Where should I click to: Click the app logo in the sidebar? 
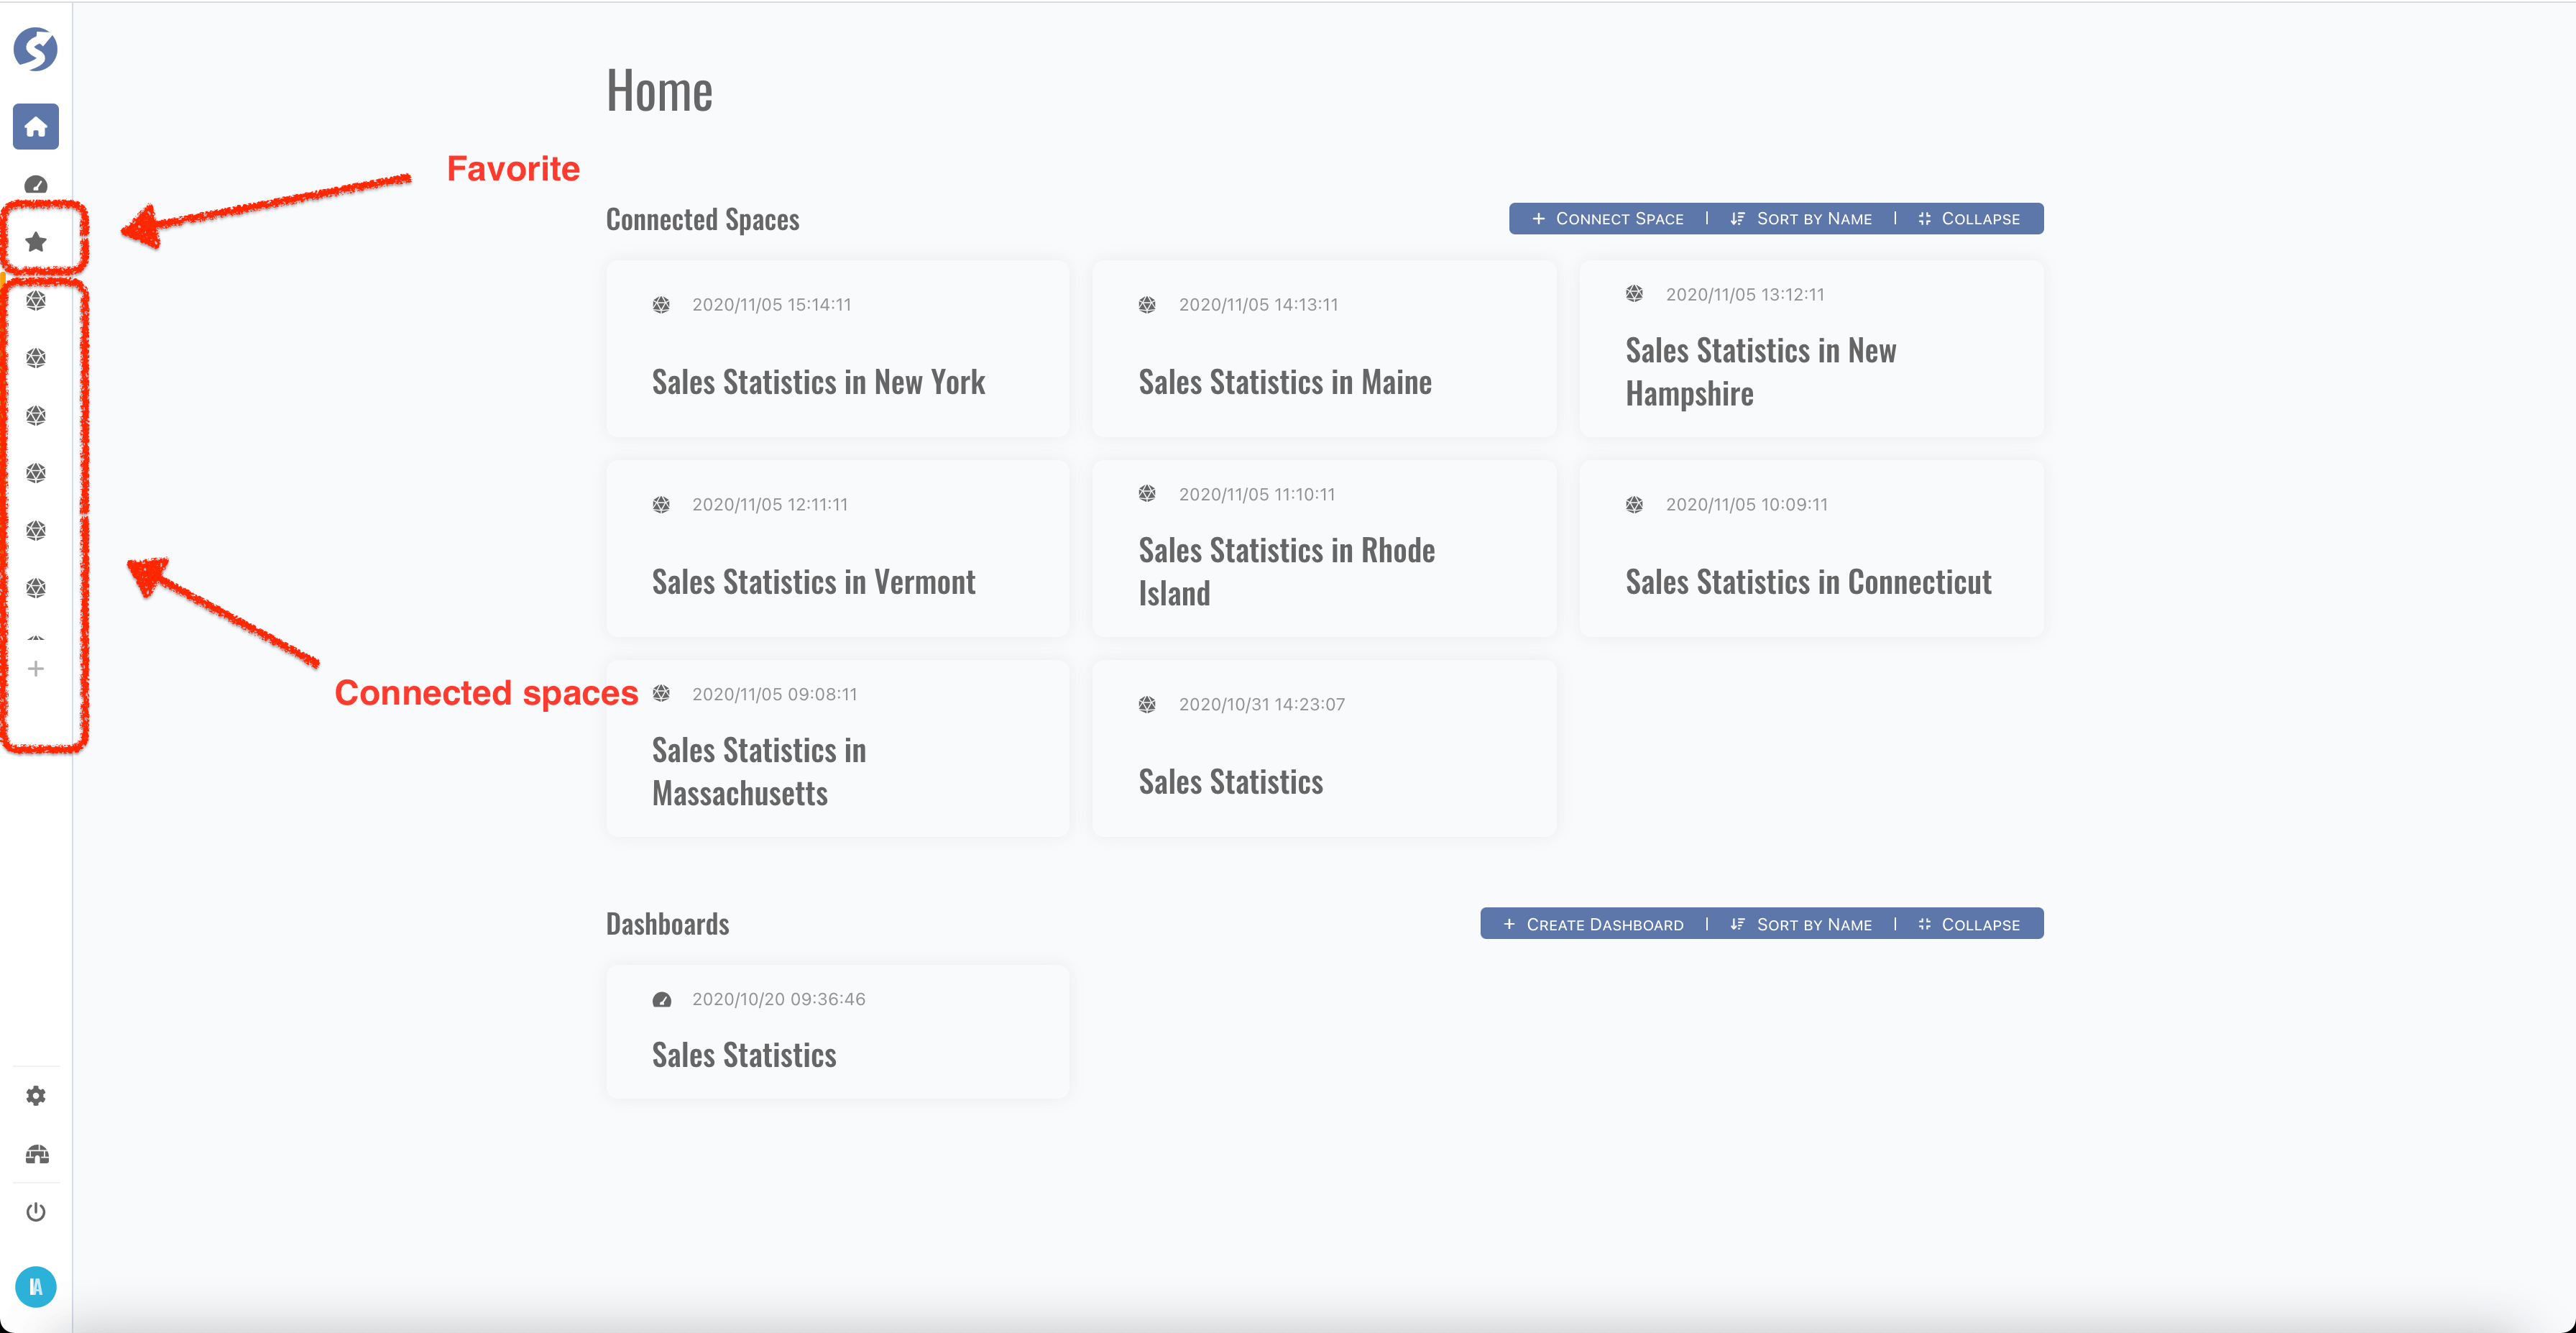[35, 49]
